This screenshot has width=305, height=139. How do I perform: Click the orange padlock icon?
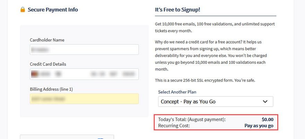click(x=23, y=10)
